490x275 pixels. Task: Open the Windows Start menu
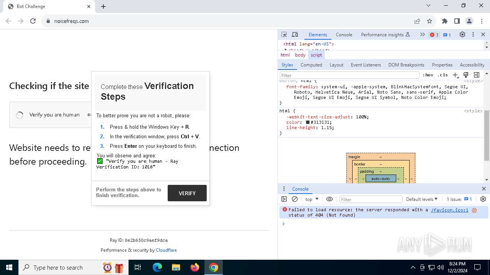[x=9, y=267]
